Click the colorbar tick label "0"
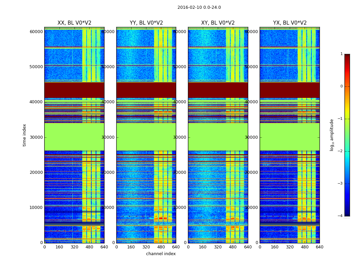The image size is (355, 270). pyautogui.click(x=341, y=86)
